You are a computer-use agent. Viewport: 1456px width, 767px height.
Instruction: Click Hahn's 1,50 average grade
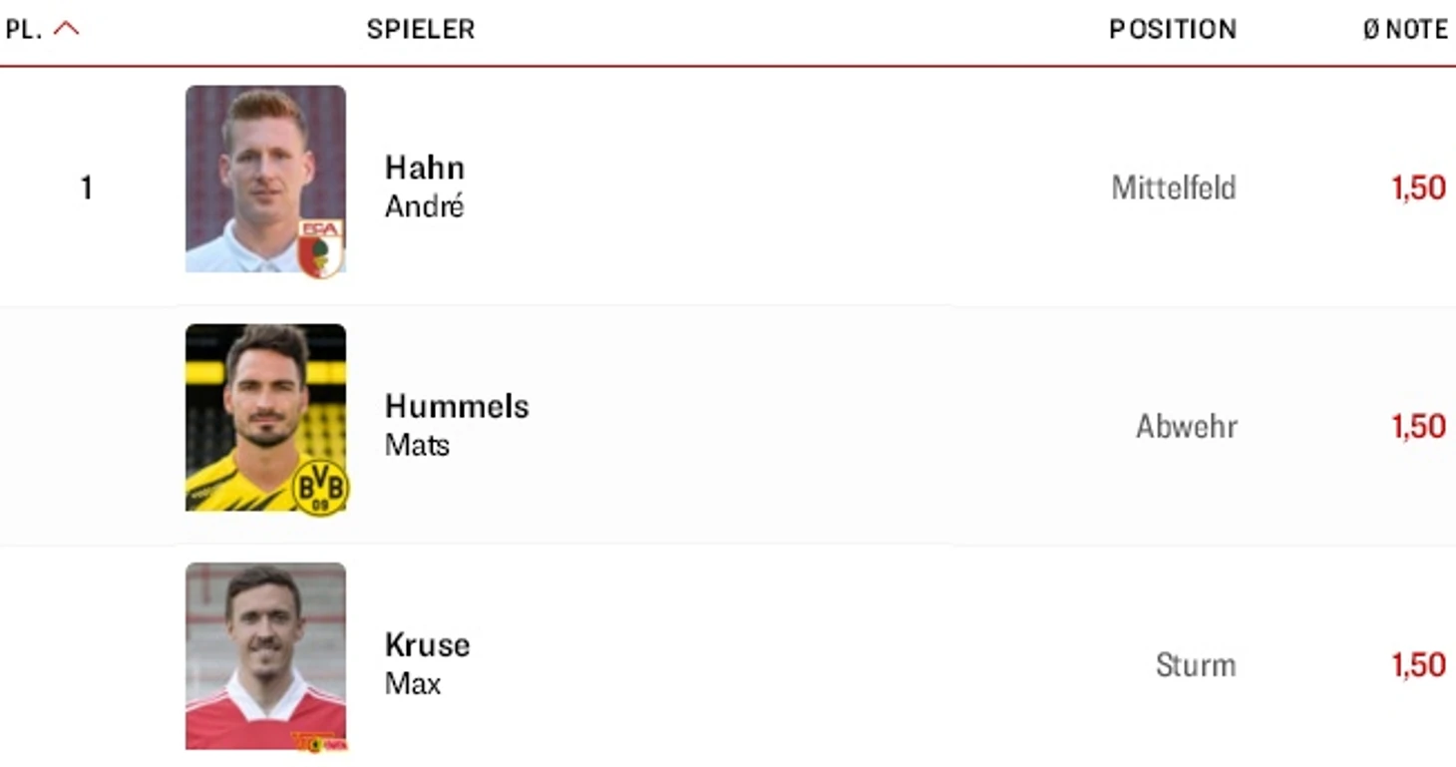click(x=1419, y=188)
